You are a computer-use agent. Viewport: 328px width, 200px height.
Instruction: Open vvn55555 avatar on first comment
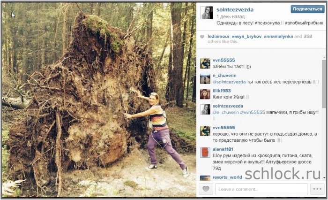pos(205,63)
